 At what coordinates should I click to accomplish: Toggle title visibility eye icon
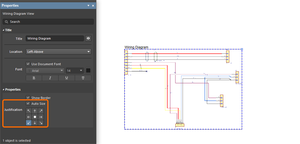coord(88,38)
